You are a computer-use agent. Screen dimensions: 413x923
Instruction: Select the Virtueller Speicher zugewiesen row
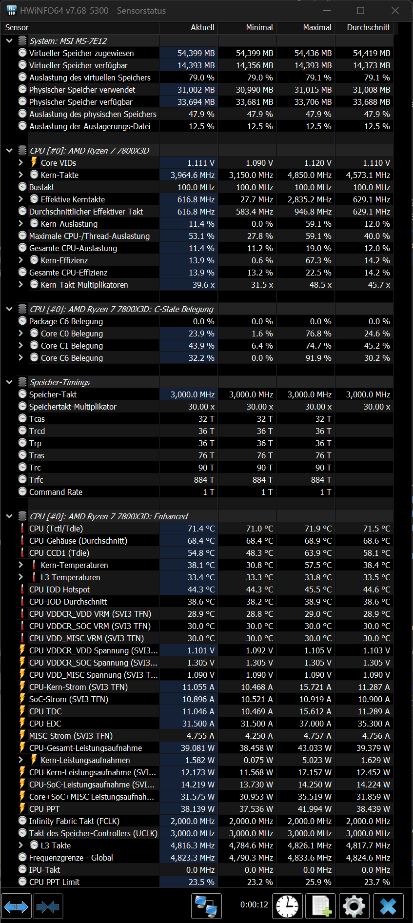coord(197,53)
